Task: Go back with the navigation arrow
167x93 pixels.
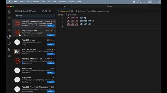Action: tap(65, 6)
